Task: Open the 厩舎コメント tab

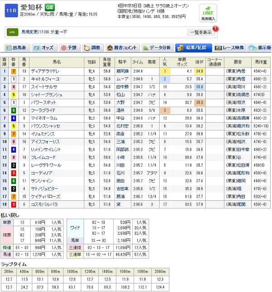Action: coord(122,48)
